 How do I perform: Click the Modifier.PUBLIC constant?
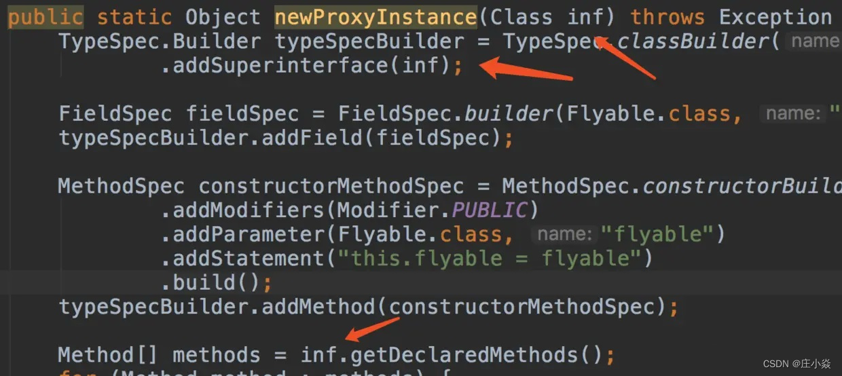[432, 210]
